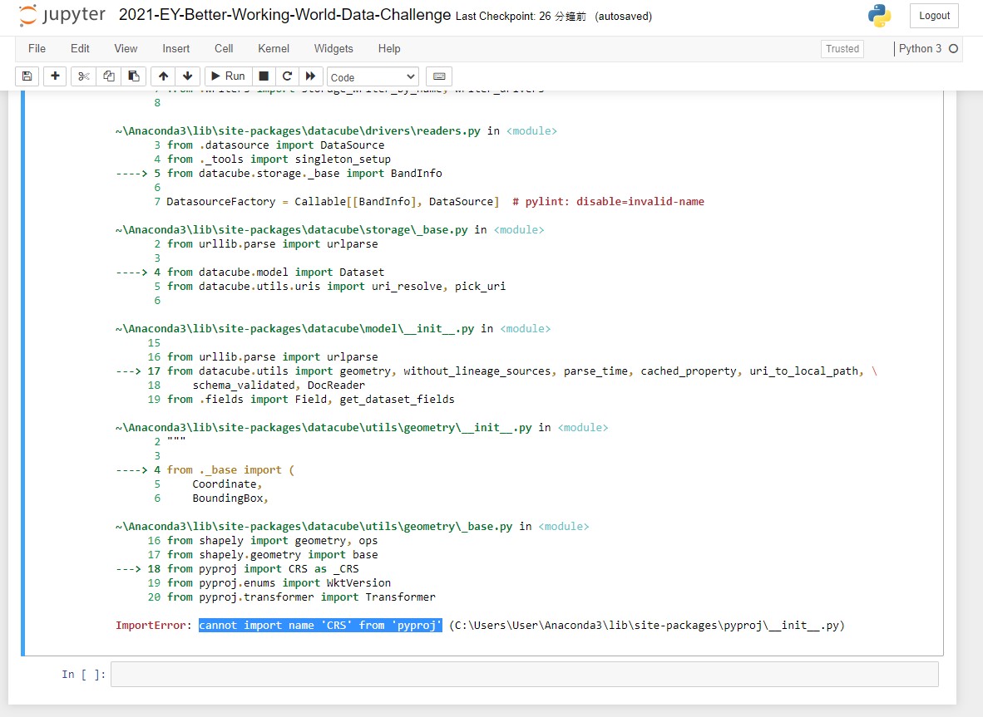Save and checkpoint the notebook

27,76
